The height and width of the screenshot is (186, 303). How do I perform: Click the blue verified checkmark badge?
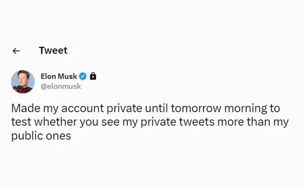coord(83,76)
